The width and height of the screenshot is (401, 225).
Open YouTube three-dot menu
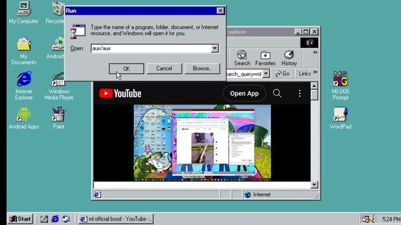click(x=299, y=93)
